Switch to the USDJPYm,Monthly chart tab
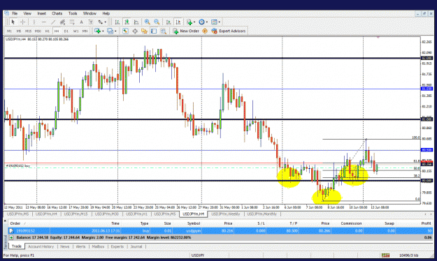This screenshot has height=261, width=437. point(262,214)
